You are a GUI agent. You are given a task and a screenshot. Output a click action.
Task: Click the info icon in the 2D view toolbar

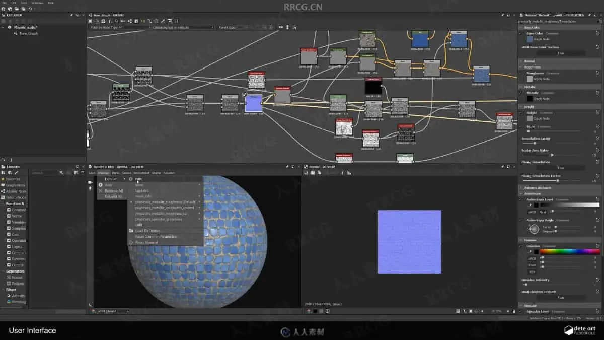(342, 172)
